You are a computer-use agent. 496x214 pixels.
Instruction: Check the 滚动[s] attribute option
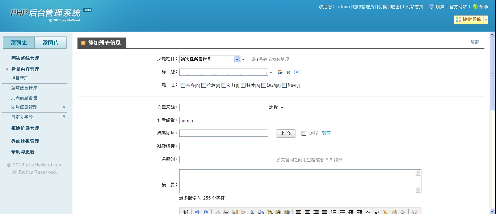264,85
